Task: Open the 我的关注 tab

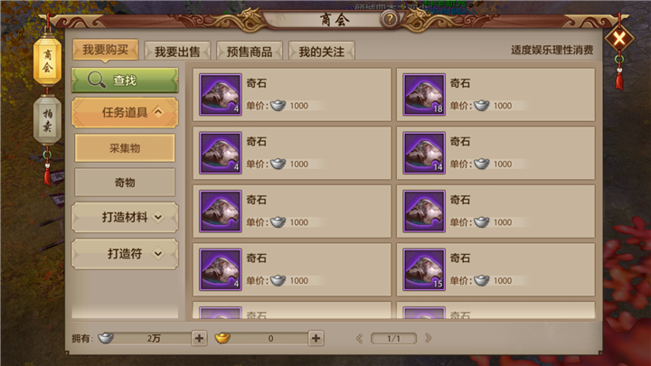Action: point(321,51)
